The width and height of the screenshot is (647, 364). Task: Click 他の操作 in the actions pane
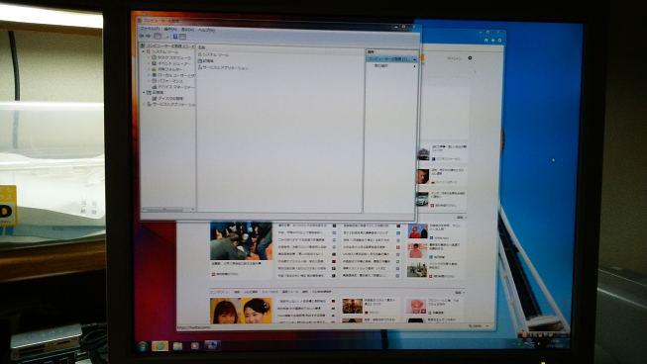pos(380,66)
